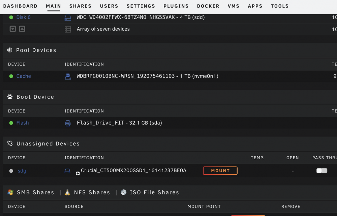The width and height of the screenshot is (337, 216).
Task: Open the Flash device link
Action: point(23,123)
